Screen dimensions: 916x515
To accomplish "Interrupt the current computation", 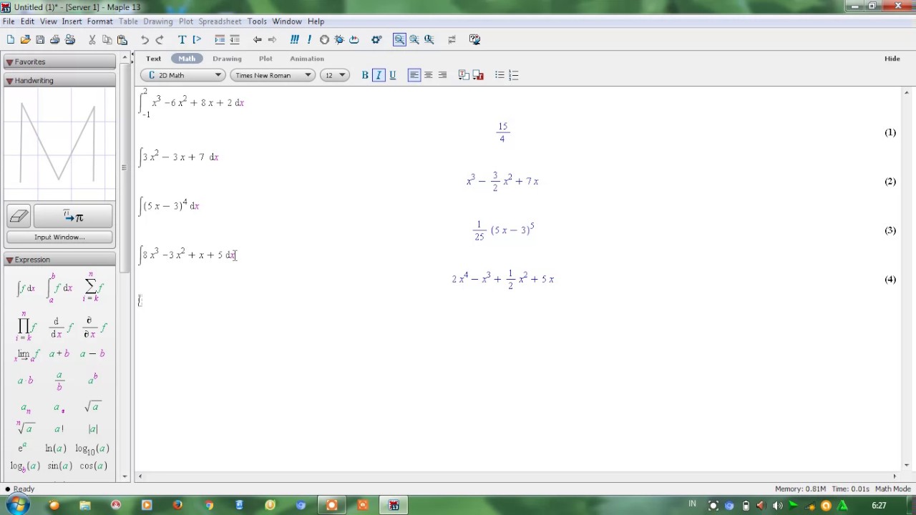I will (324, 39).
